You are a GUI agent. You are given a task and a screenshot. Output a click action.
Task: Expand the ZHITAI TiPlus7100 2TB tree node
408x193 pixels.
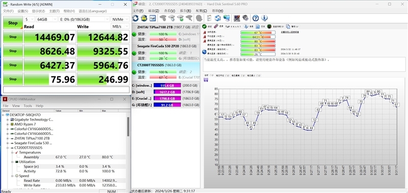(x=8, y=139)
